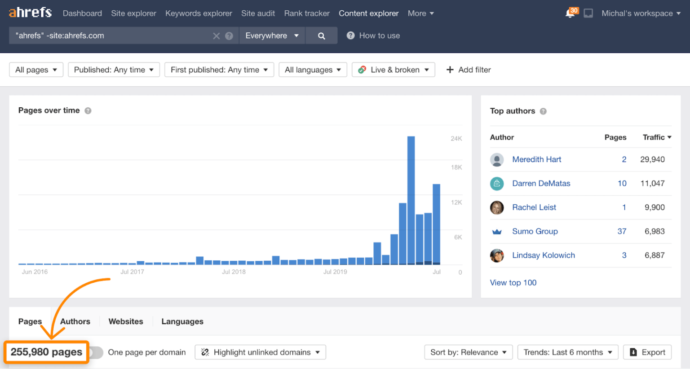Click the tallest bar in the chart
The height and width of the screenshot is (369, 690).
411,200
